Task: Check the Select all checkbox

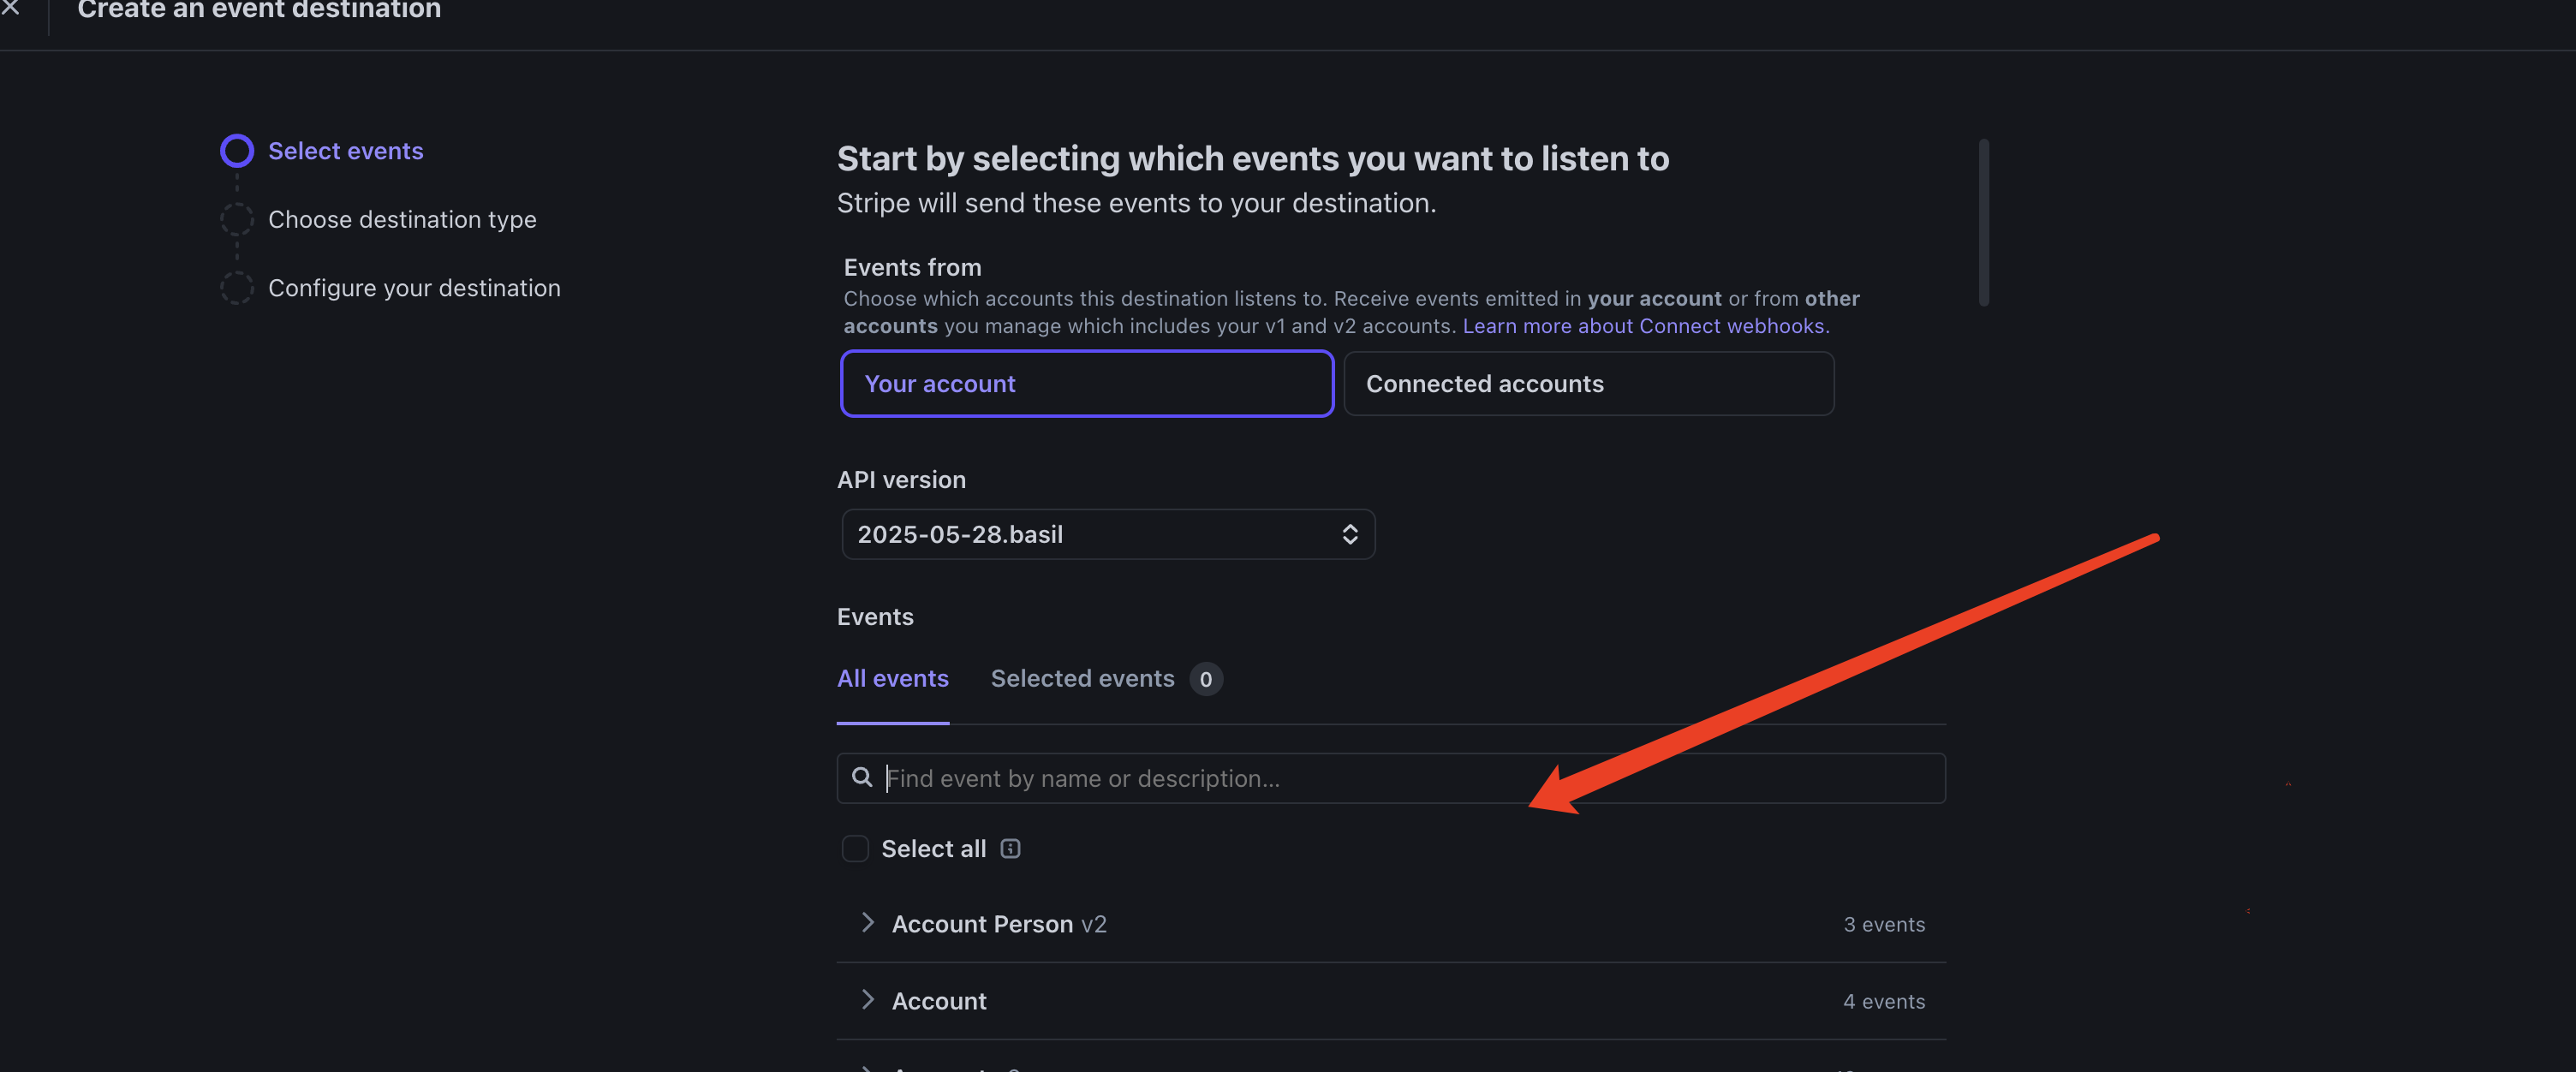Action: click(855, 848)
